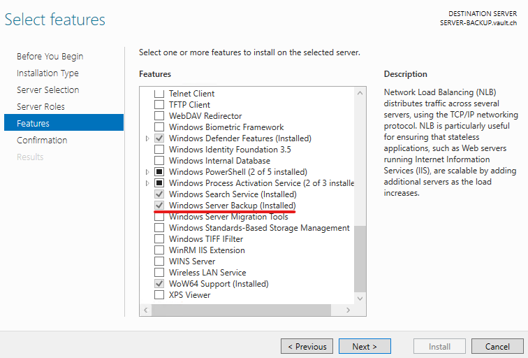The height and width of the screenshot is (358, 528).
Task: Expand Windows Process Activation Service node
Action: 147,183
